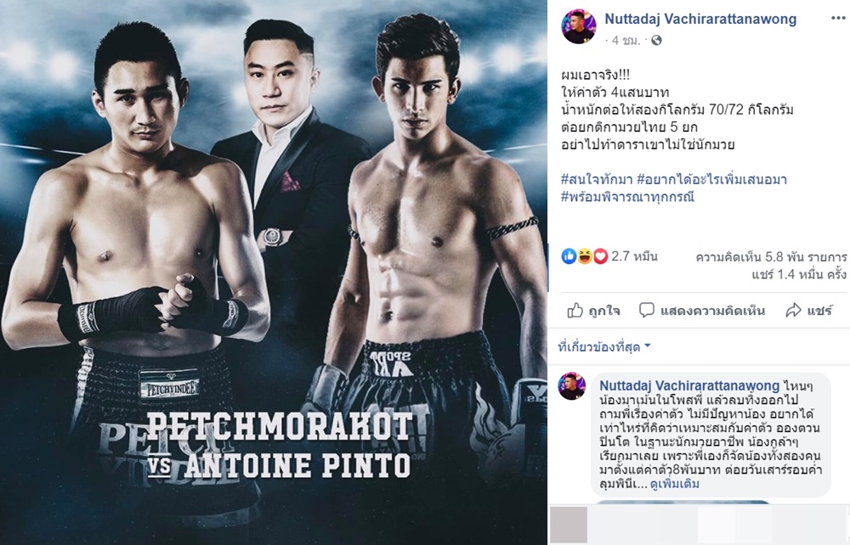Click Nuttadaj's profile picture at post top

click(579, 26)
